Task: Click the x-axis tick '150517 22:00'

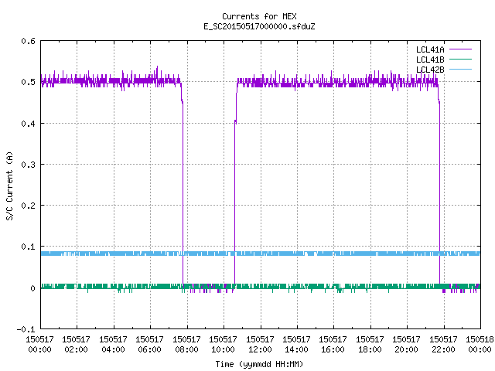Action: point(443,344)
